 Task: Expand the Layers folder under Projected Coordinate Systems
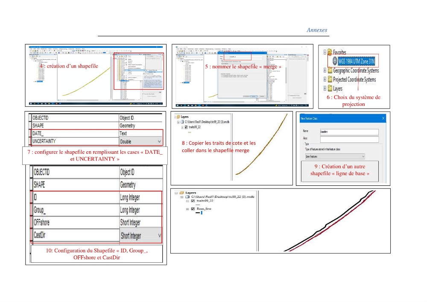(325, 88)
